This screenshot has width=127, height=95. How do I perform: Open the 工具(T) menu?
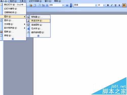(x=23, y=1)
